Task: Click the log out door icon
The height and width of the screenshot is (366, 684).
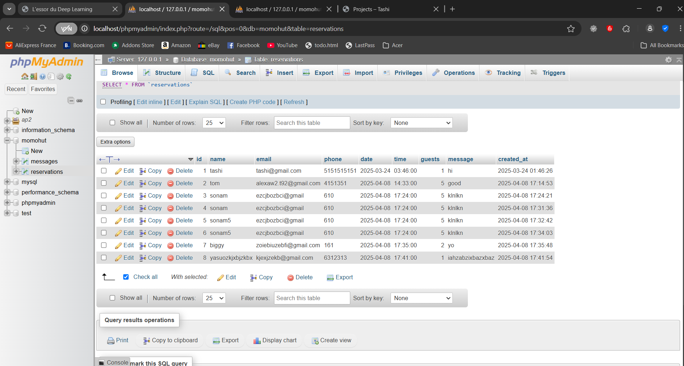Action: point(33,76)
